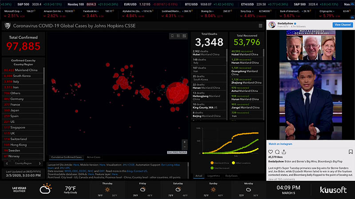Select Sunday forecast weather icon
355x199 pixels.
213,190
